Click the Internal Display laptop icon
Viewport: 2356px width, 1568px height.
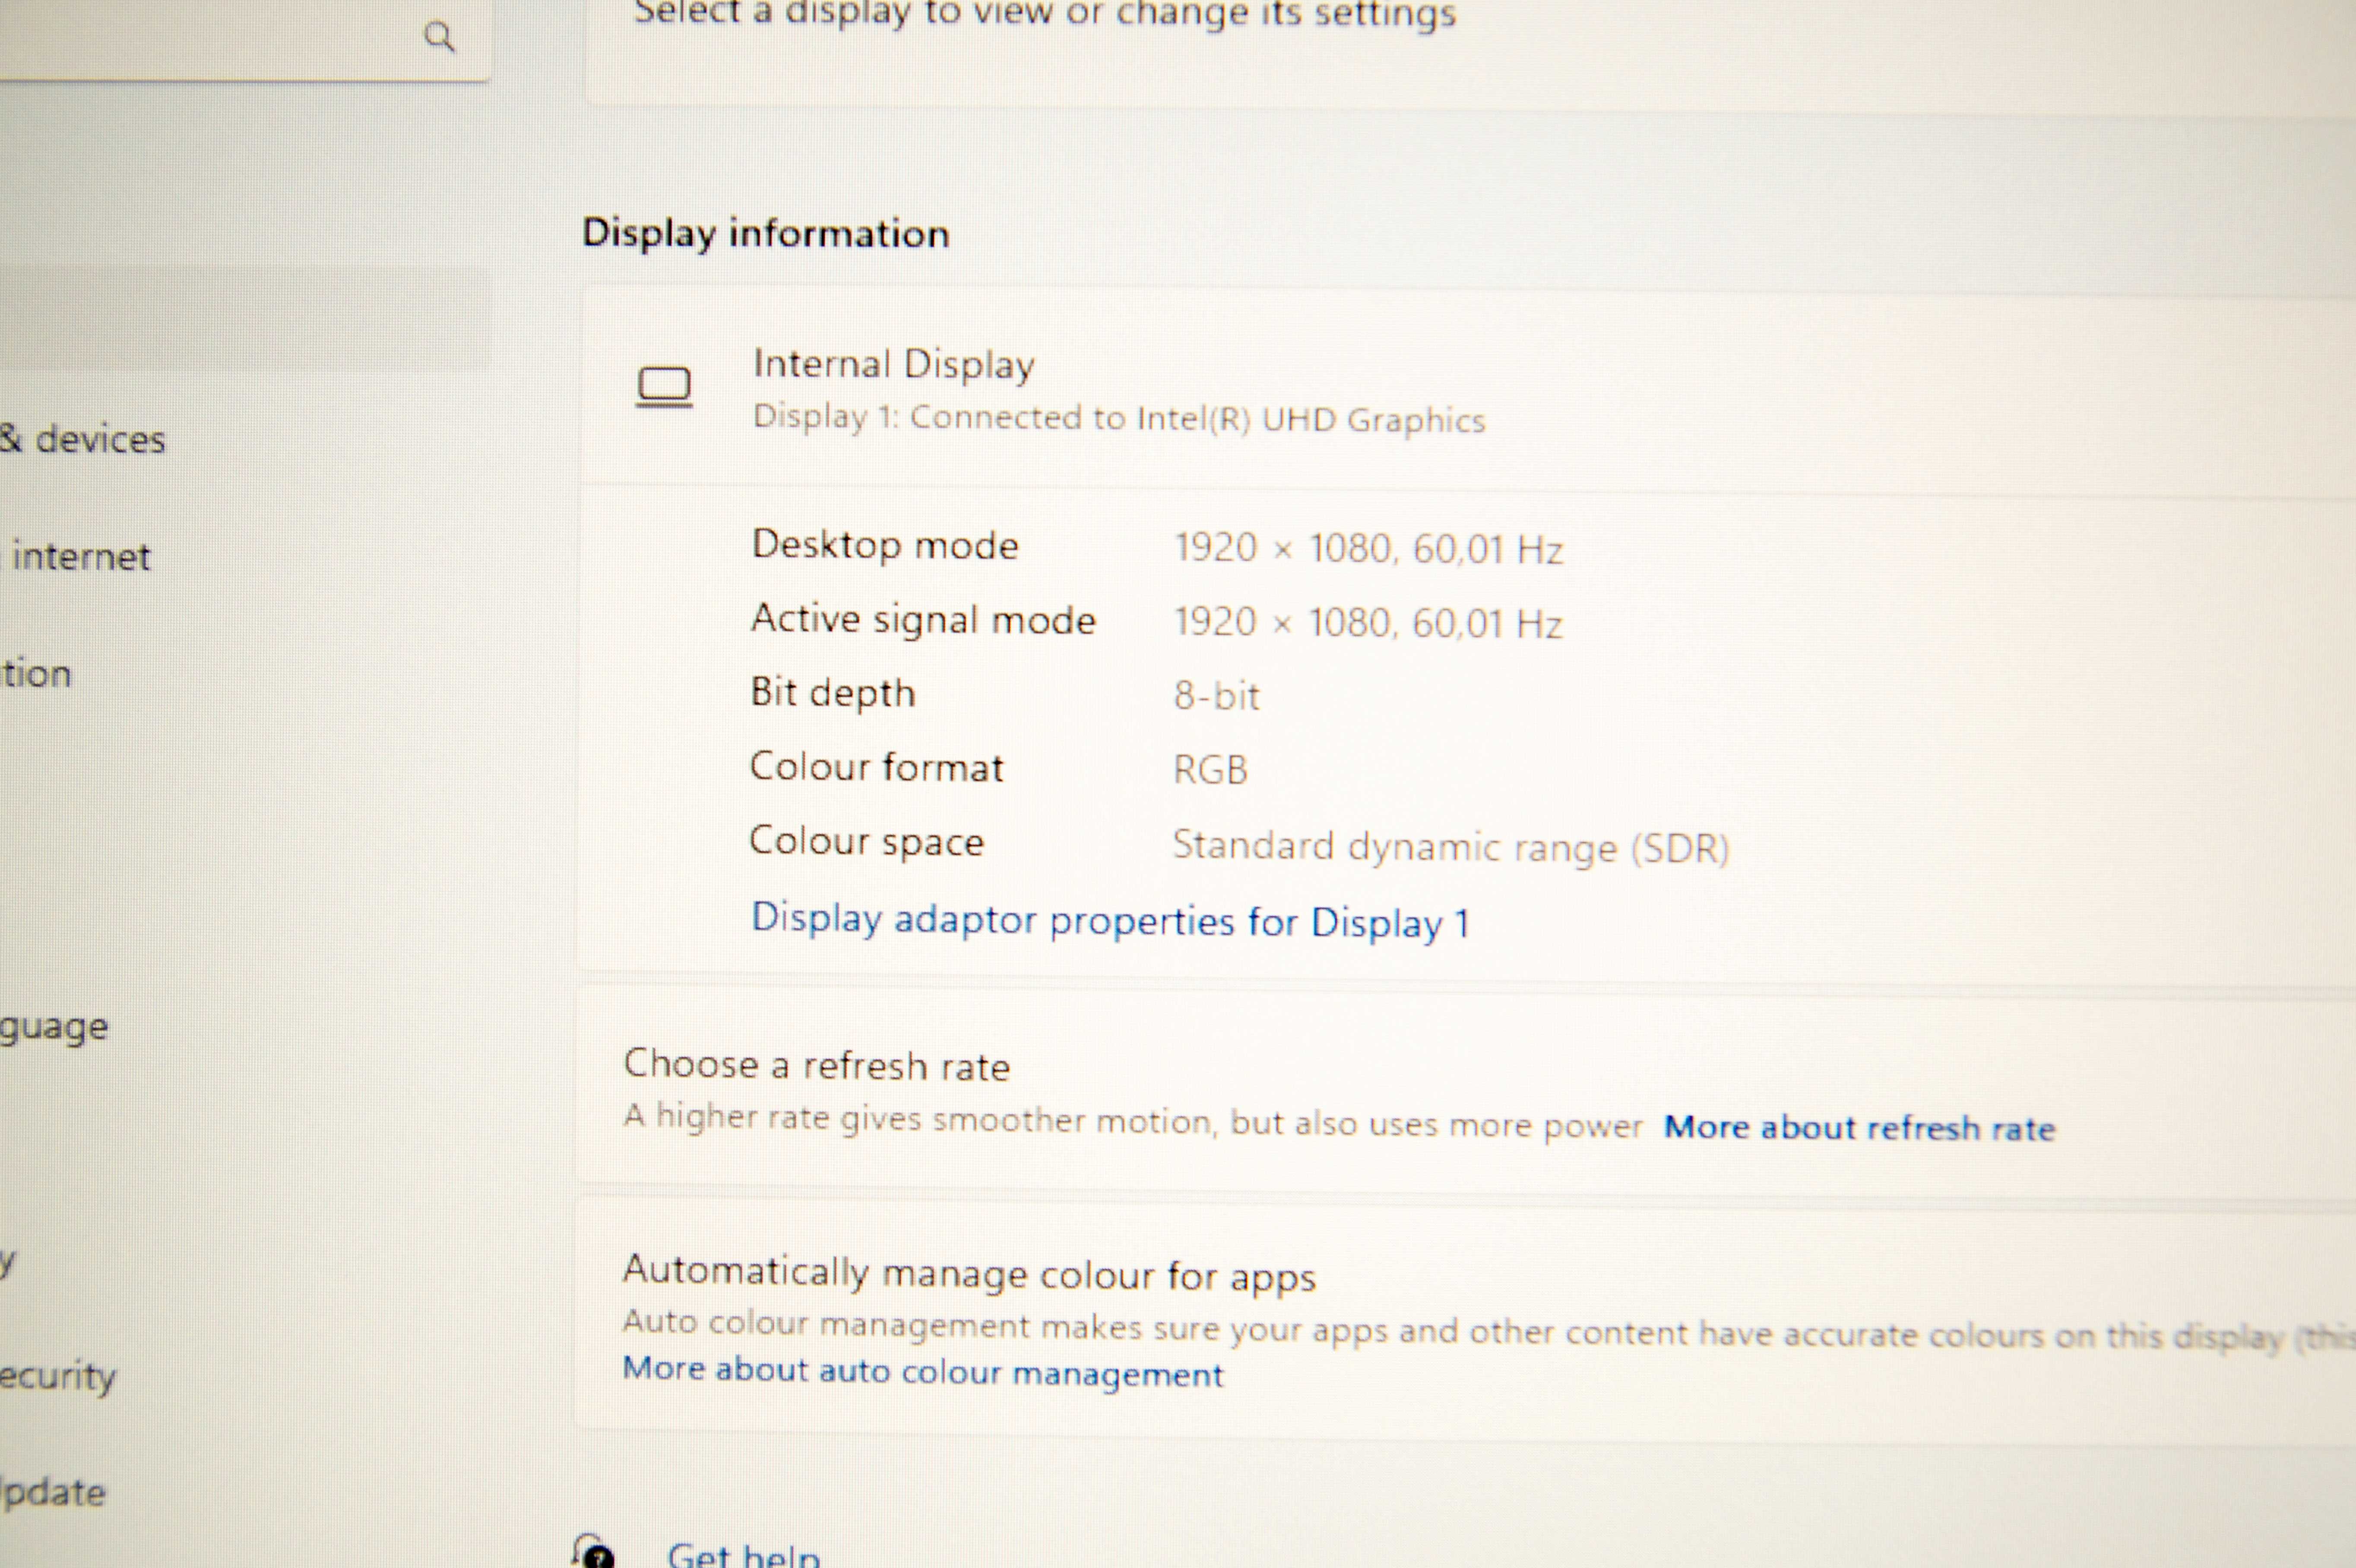pyautogui.click(x=665, y=387)
